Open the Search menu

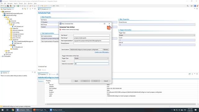16,3
